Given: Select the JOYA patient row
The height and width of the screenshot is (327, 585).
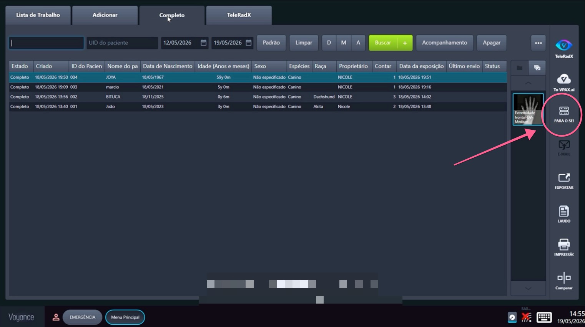Looking at the screenshot, I should pyautogui.click(x=258, y=77).
